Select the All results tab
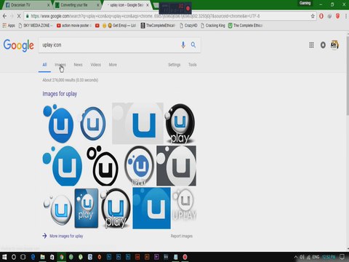Viewport: 349px width, 262px height. point(44,65)
